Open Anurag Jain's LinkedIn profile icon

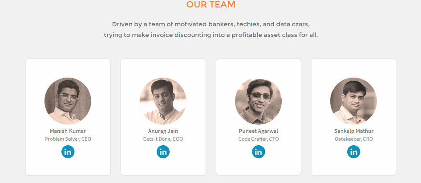[x=163, y=152]
